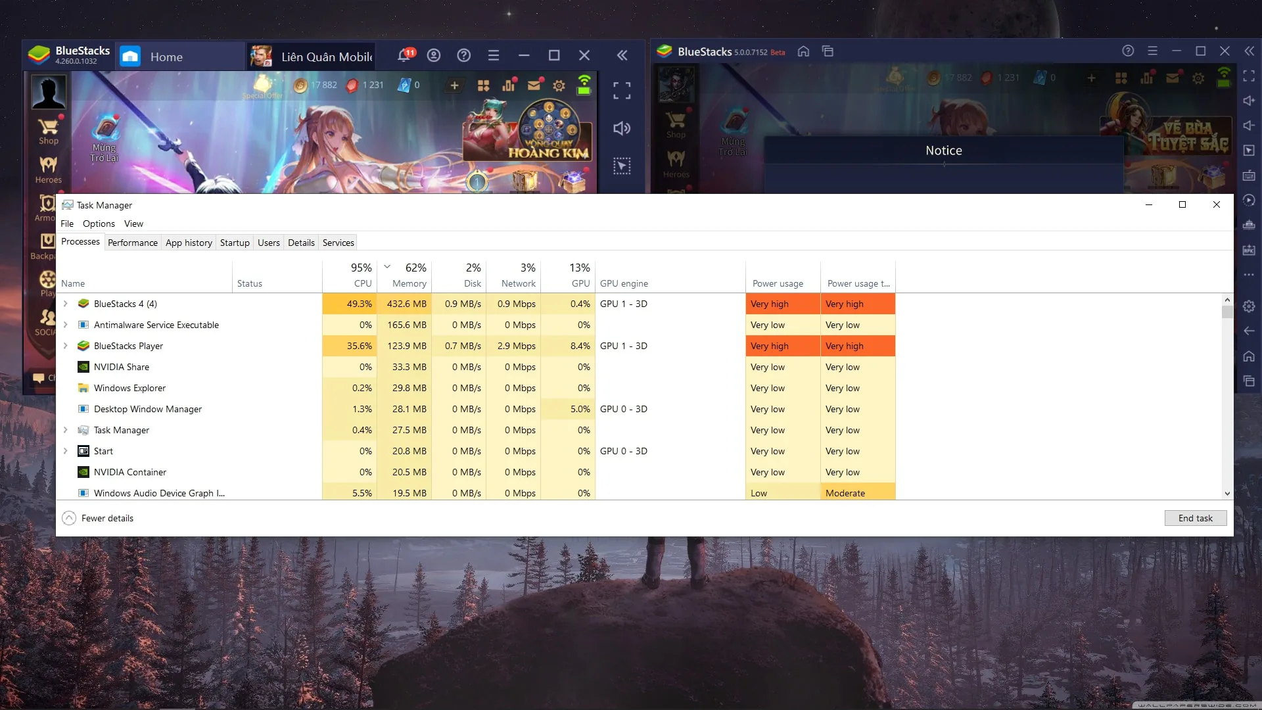Click volume down in BlueStacks 5 sidebar
The height and width of the screenshot is (710, 1262).
[1249, 126]
